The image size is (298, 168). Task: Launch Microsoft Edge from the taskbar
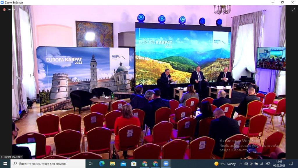pyautogui.click(x=102, y=164)
